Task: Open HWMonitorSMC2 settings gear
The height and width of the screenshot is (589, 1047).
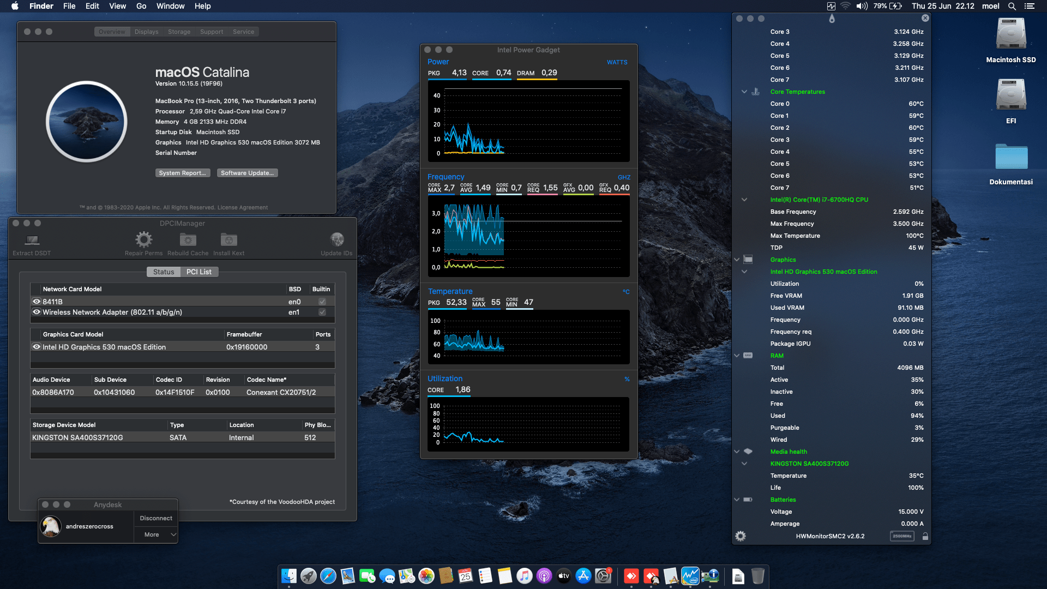Action: pos(741,536)
